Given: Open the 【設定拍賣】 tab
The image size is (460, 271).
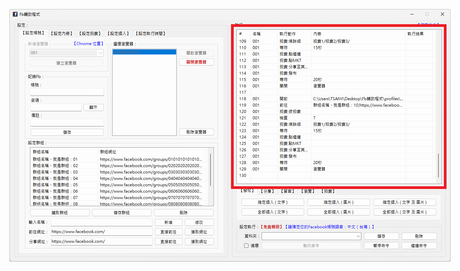Looking at the screenshot, I should (x=90, y=33).
